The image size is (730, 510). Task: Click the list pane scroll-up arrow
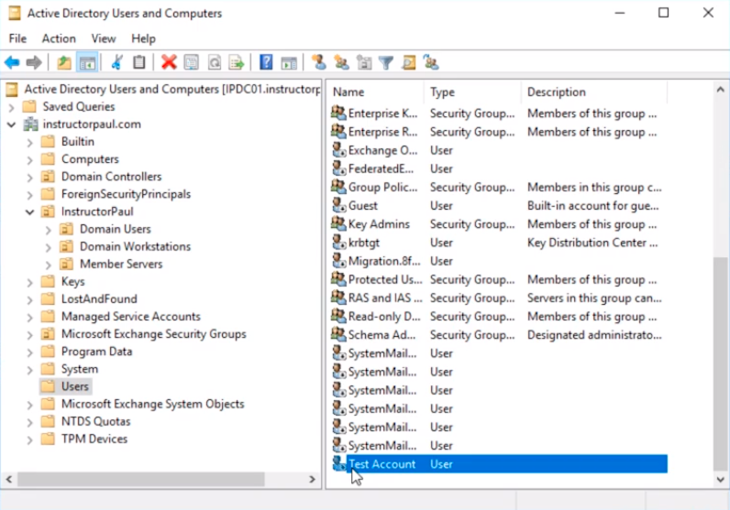(x=720, y=90)
